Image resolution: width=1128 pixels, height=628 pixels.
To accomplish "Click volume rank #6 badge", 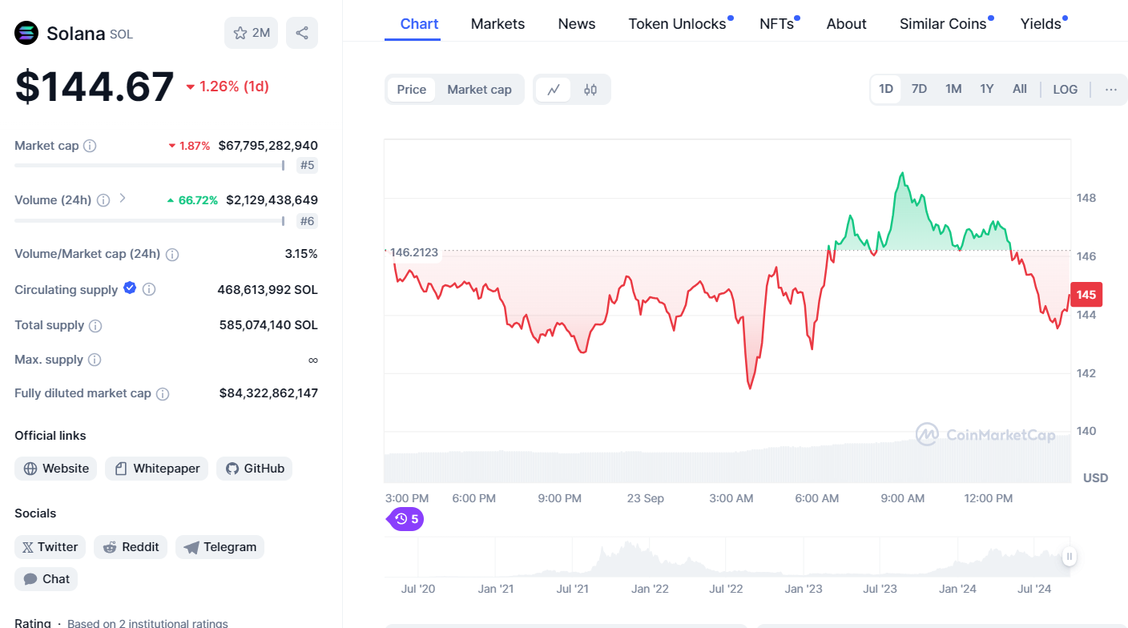I will pos(307,221).
